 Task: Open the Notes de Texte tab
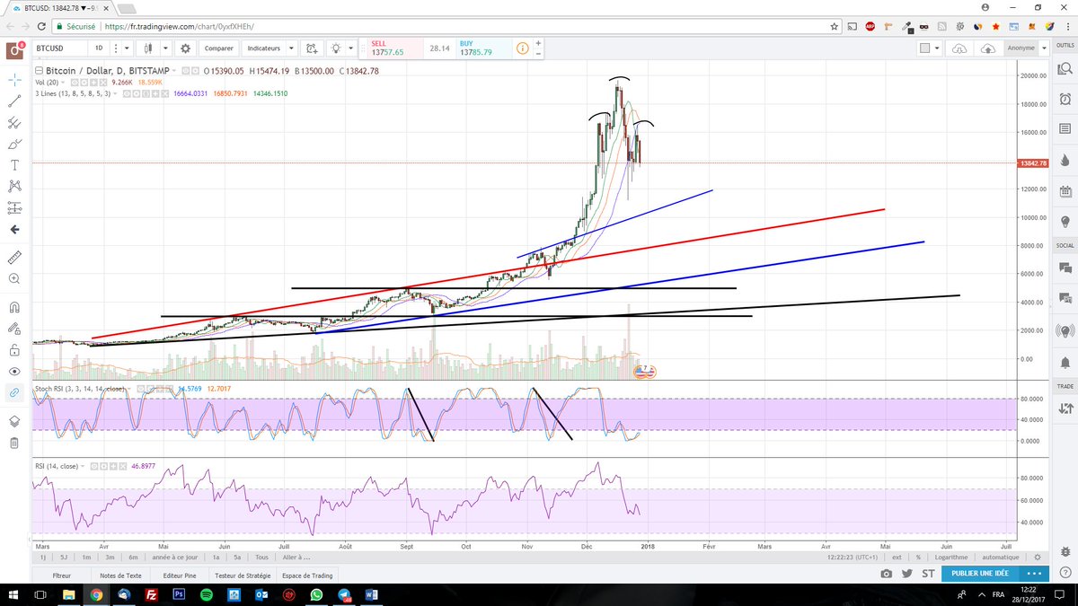[120, 575]
